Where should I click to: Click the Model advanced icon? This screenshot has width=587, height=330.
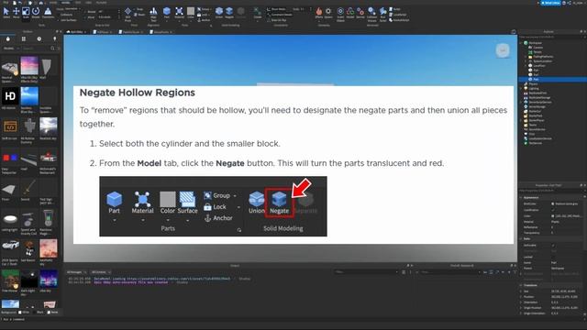(350, 13)
